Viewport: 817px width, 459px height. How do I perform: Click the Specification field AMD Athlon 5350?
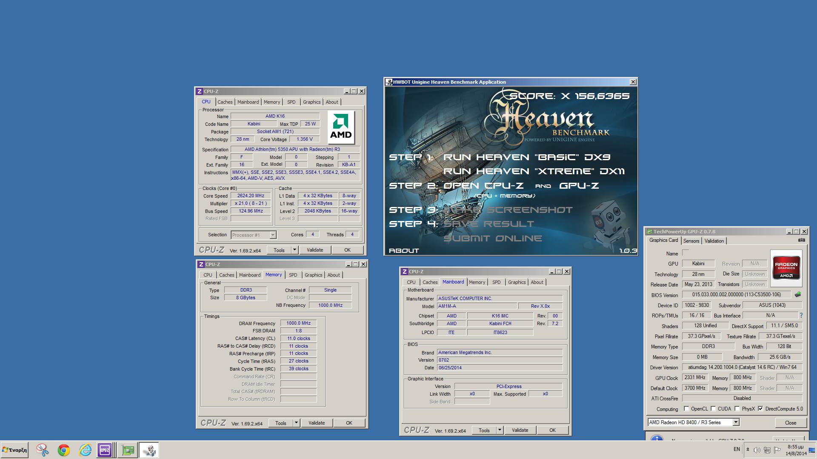(x=295, y=150)
